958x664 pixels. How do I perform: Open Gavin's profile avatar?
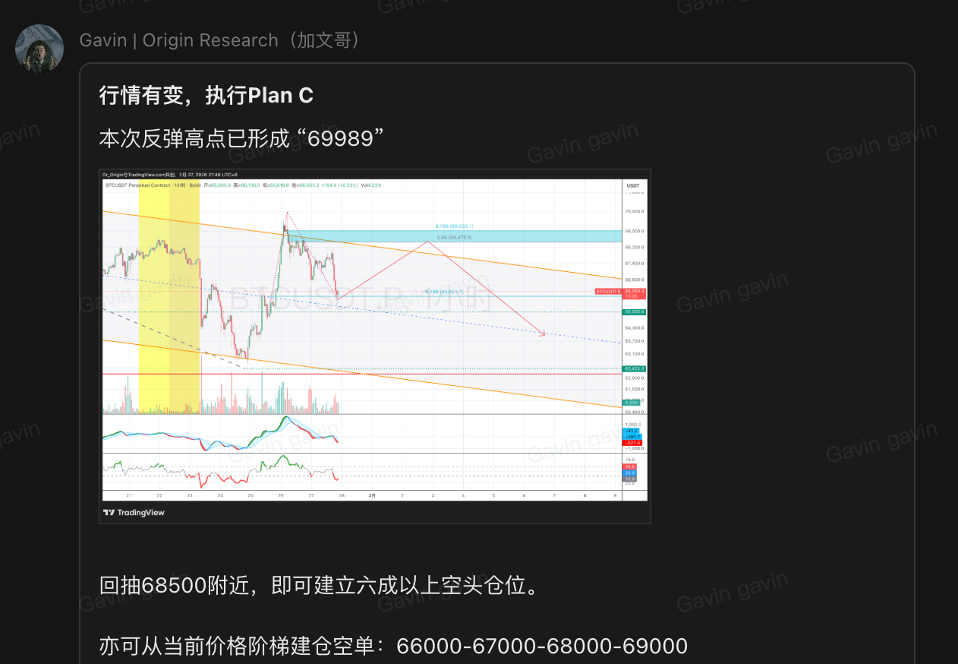pyautogui.click(x=39, y=48)
